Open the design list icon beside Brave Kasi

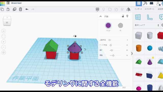8,3
